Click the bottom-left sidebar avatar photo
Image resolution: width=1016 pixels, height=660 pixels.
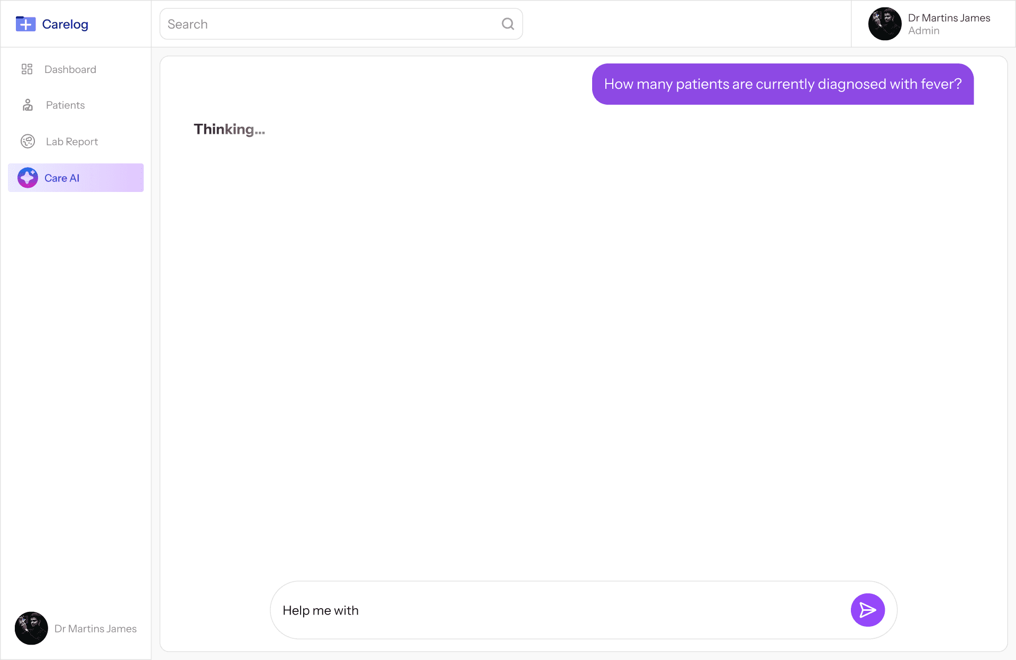[31, 628]
